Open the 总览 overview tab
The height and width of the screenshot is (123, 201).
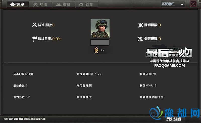click(18, 5)
